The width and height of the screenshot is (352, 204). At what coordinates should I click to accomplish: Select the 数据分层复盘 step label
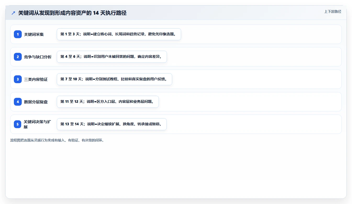pyautogui.click(x=36, y=102)
